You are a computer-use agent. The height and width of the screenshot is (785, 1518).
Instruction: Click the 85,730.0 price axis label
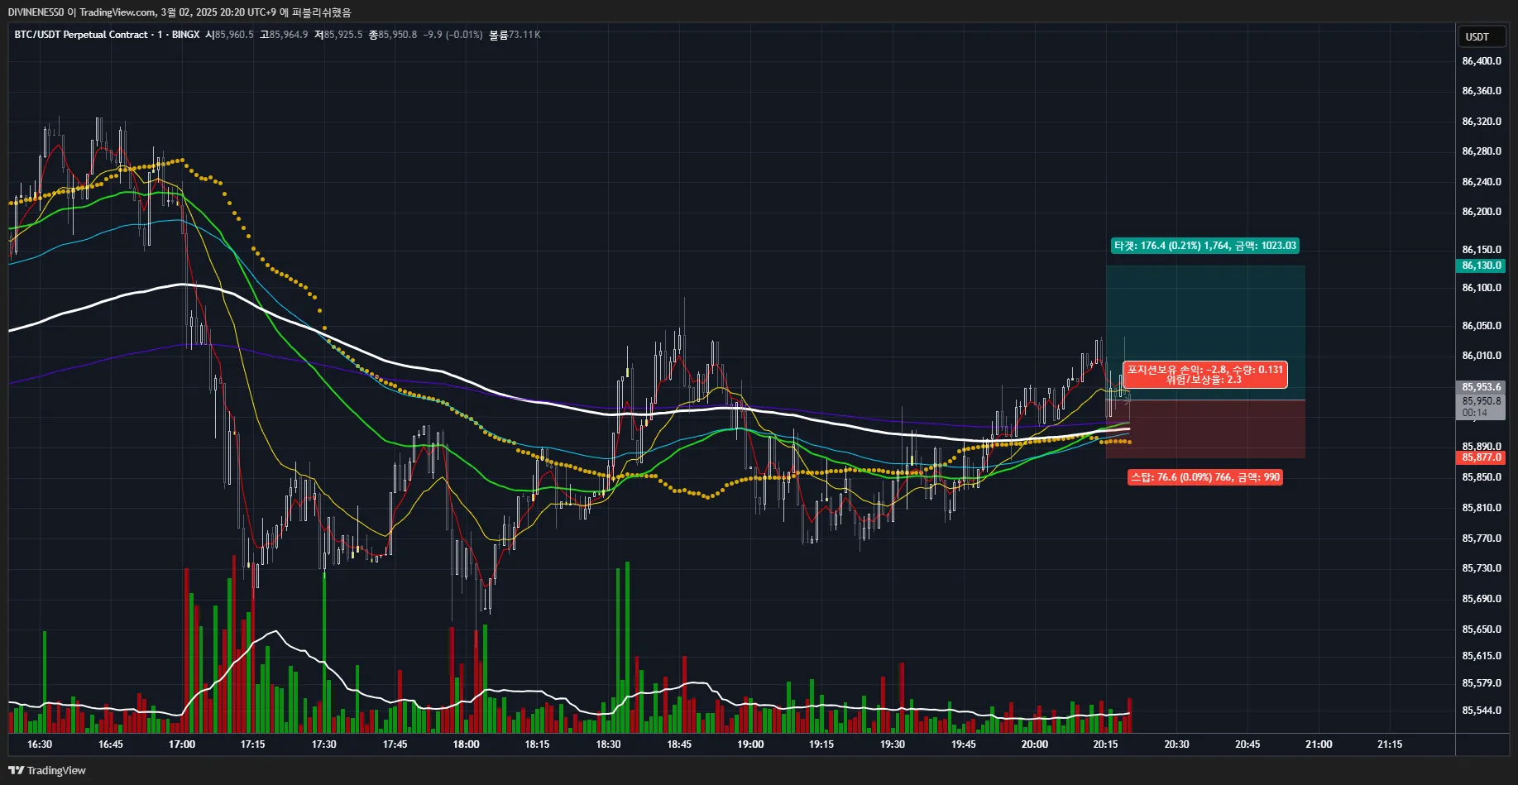(1482, 568)
